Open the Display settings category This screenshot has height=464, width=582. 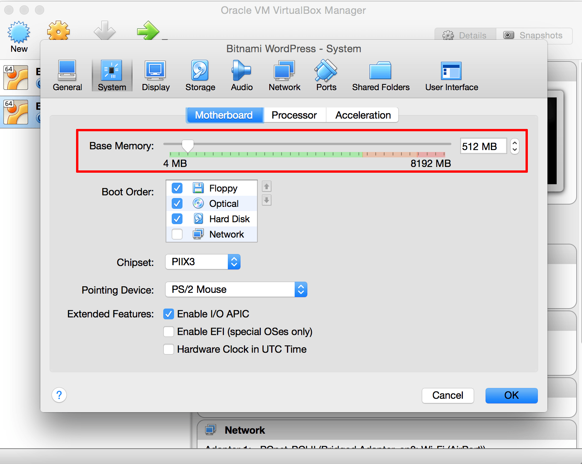click(x=156, y=76)
